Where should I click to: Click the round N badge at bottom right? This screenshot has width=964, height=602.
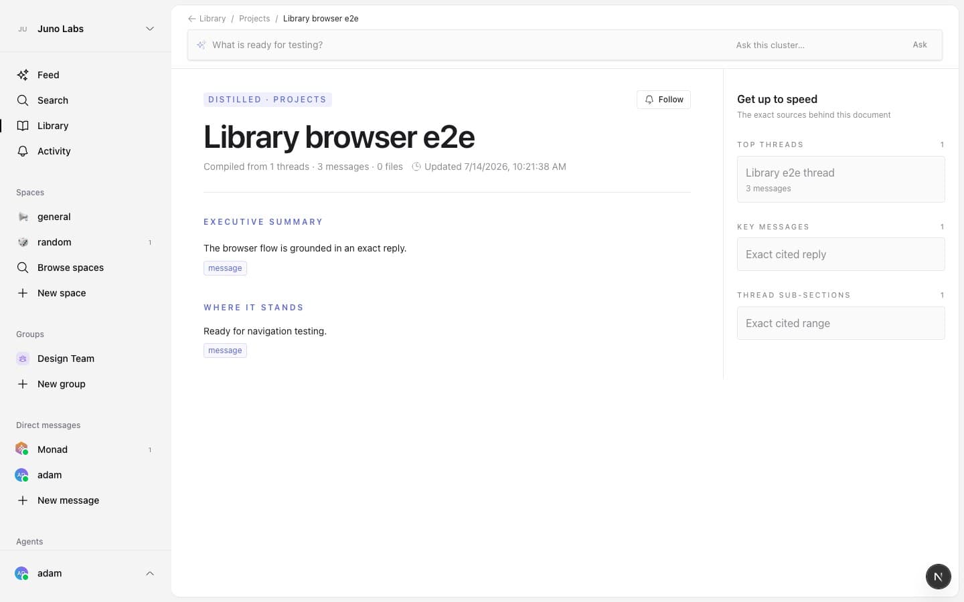pyautogui.click(x=938, y=577)
